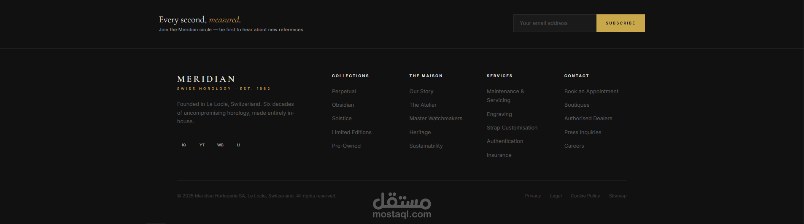Viewport: 804px width, 224px height.
Task: Open the WB social icon
Action: pyautogui.click(x=220, y=145)
